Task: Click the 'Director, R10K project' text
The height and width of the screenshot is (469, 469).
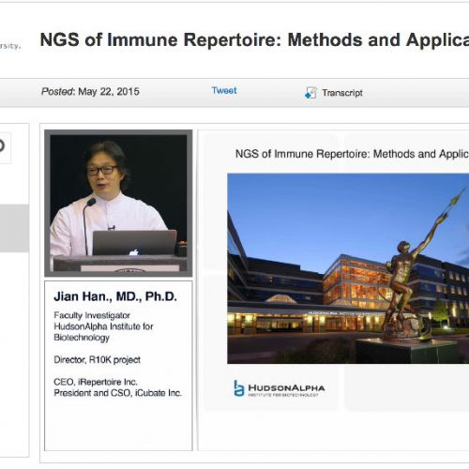Action: point(97,360)
